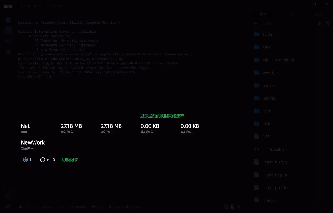Close the first terminal tab

[35, 6]
